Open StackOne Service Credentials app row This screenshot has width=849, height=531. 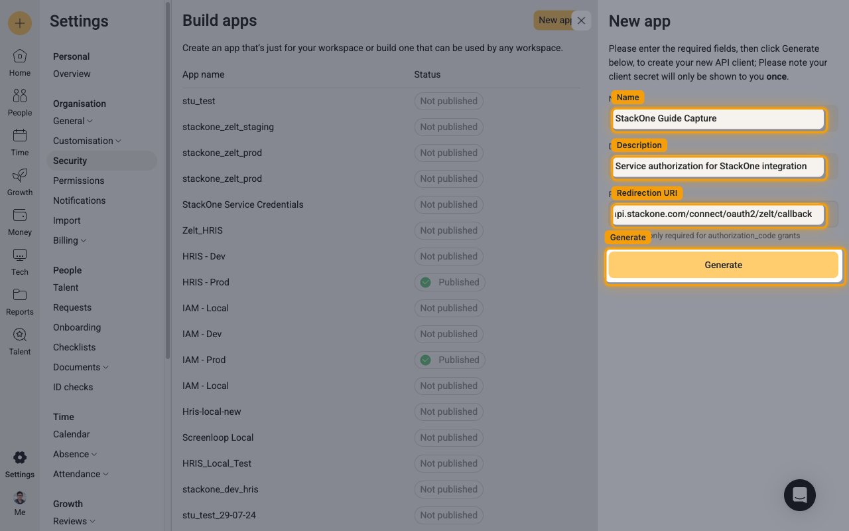pyautogui.click(x=381, y=204)
